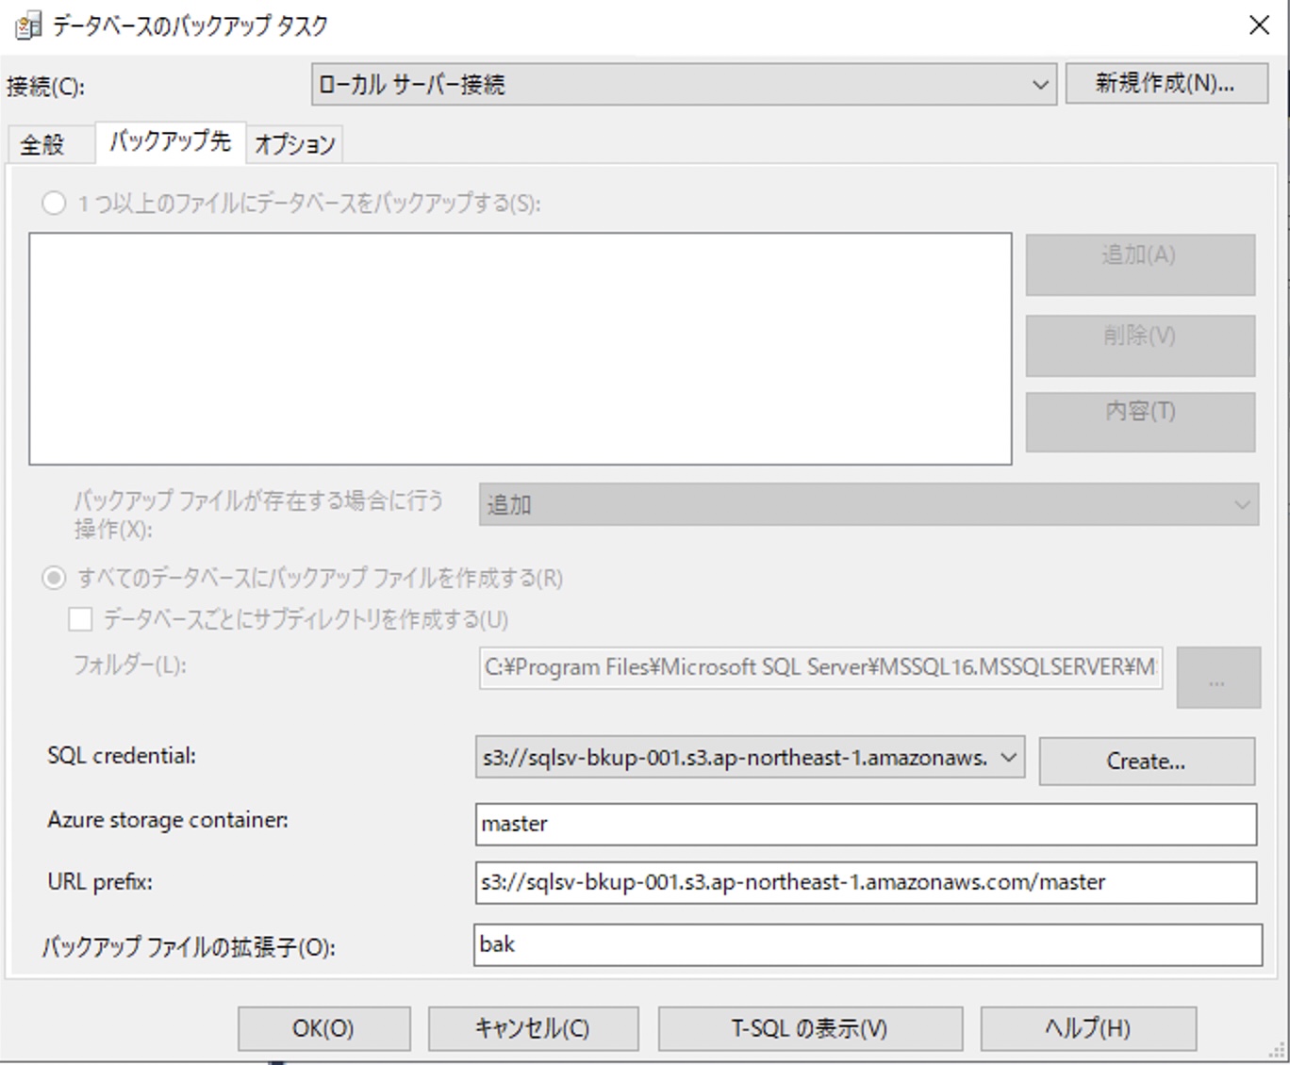Show T-SQL with T-SQL の表示(V) button
This screenshot has height=1065, width=1290.
(x=810, y=1028)
